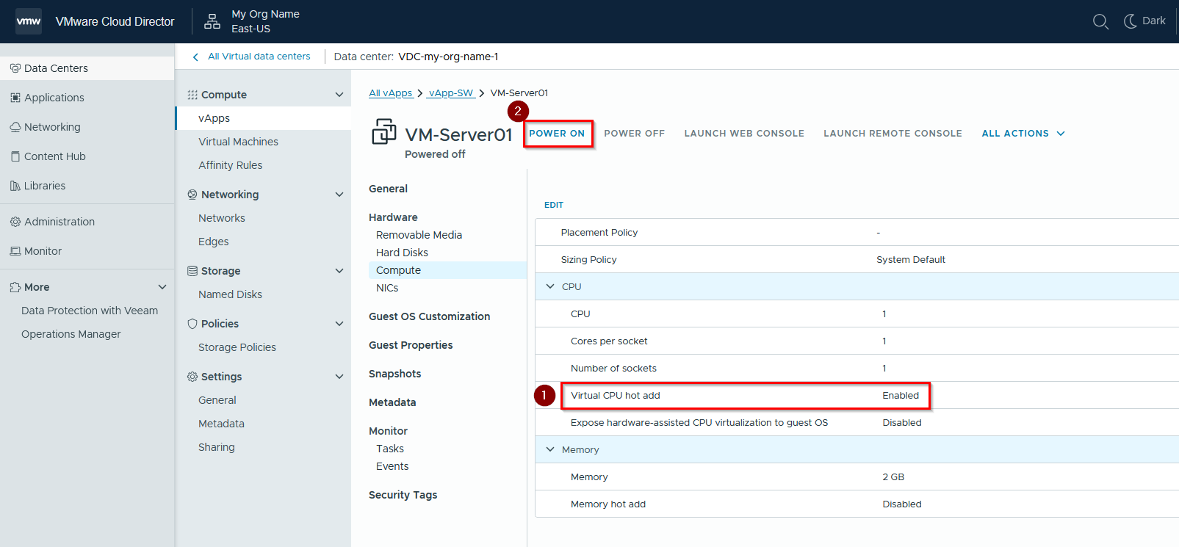Click POWER ON button
1179x547 pixels.
click(557, 134)
